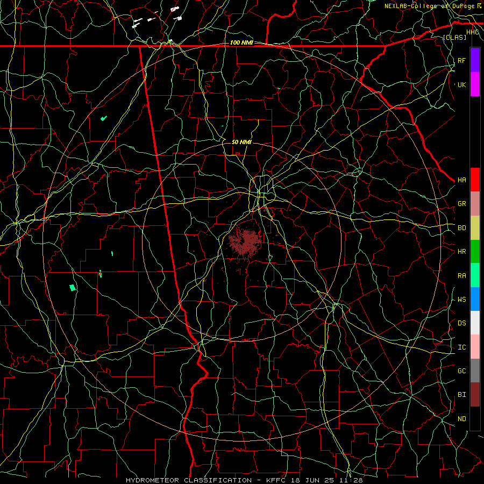The image size is (484, 484).
Task: Click the DS white legend swatch
Action: (x=475, y=323)
